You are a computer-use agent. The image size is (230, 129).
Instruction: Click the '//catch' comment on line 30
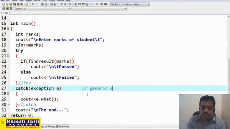click(x=27, y=105)
